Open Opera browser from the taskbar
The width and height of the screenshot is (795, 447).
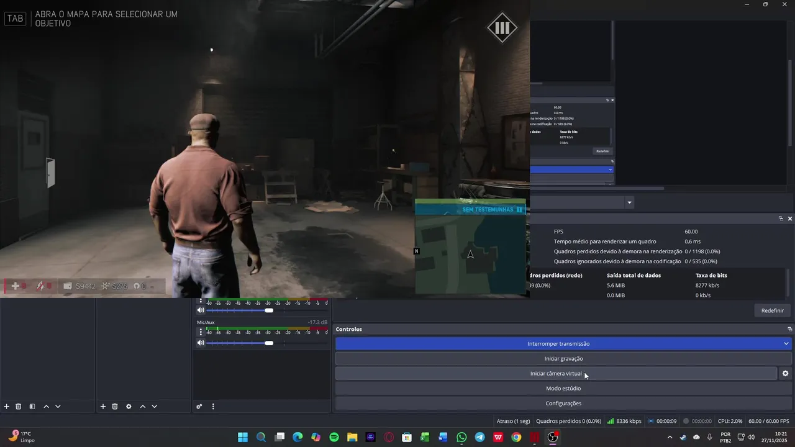pos(389,437)
